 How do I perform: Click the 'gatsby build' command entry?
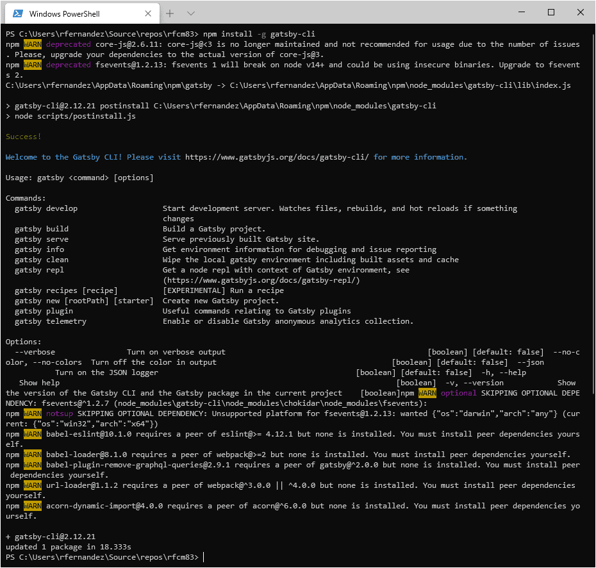click(42, 229)
